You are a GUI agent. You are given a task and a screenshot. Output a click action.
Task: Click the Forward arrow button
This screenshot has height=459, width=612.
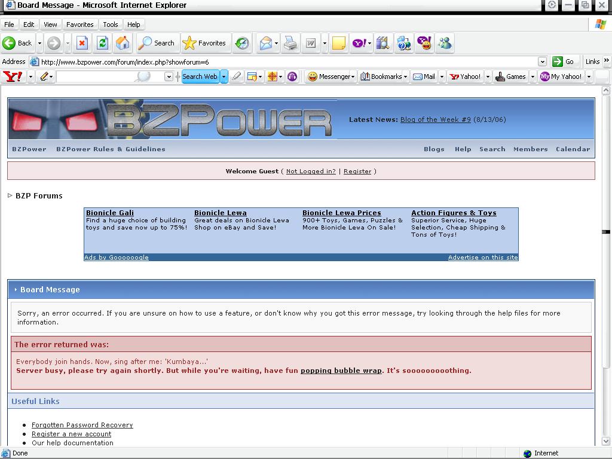click(54, 43)
